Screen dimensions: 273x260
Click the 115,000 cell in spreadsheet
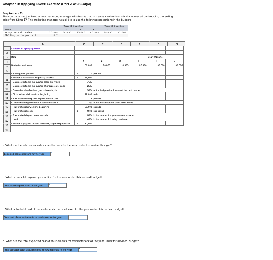click(120, 65)
